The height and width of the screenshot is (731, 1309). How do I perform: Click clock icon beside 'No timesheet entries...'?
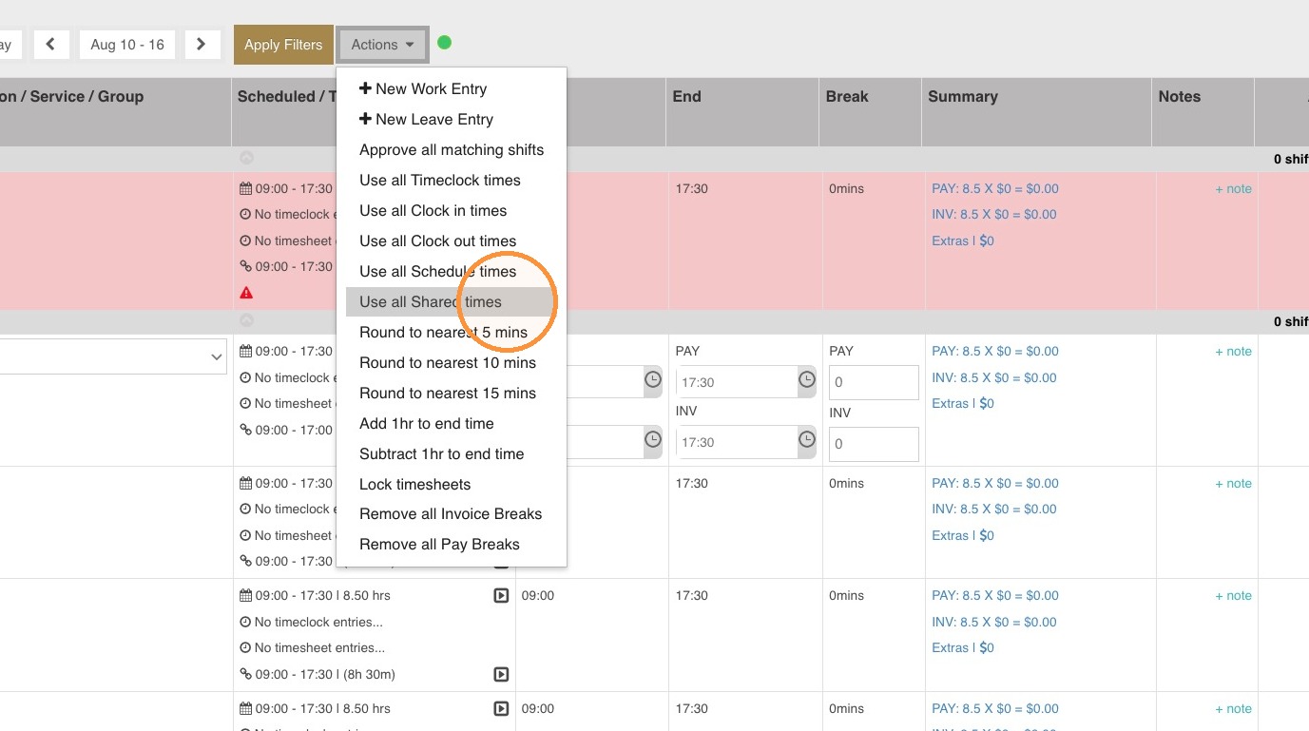[245, 648]
